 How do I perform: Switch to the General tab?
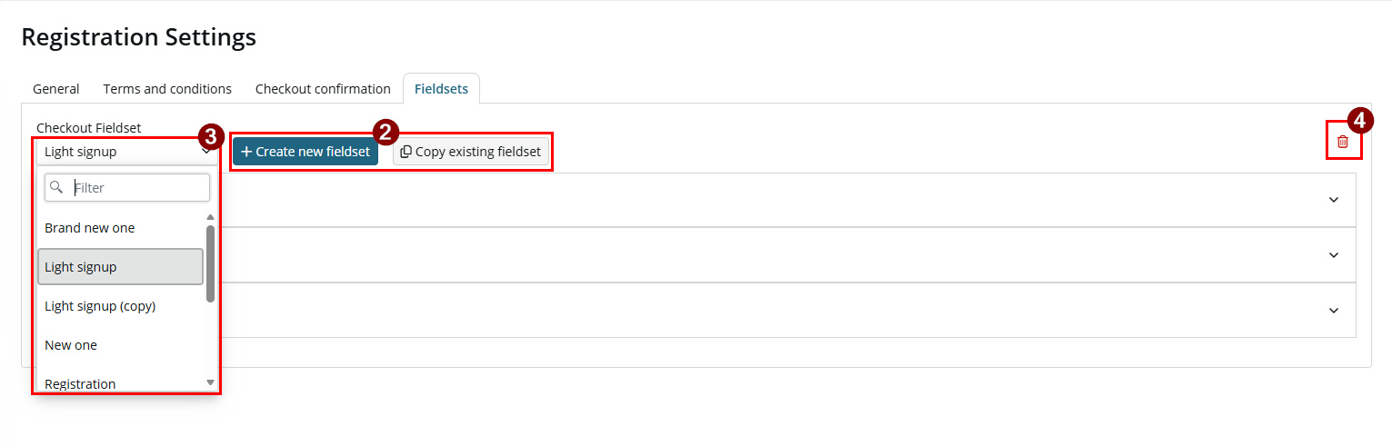(x=56, y=89)
